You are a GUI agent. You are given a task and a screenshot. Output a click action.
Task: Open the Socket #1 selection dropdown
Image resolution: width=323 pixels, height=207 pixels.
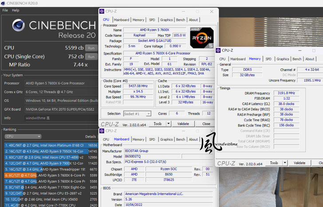[x=137, y=114]
